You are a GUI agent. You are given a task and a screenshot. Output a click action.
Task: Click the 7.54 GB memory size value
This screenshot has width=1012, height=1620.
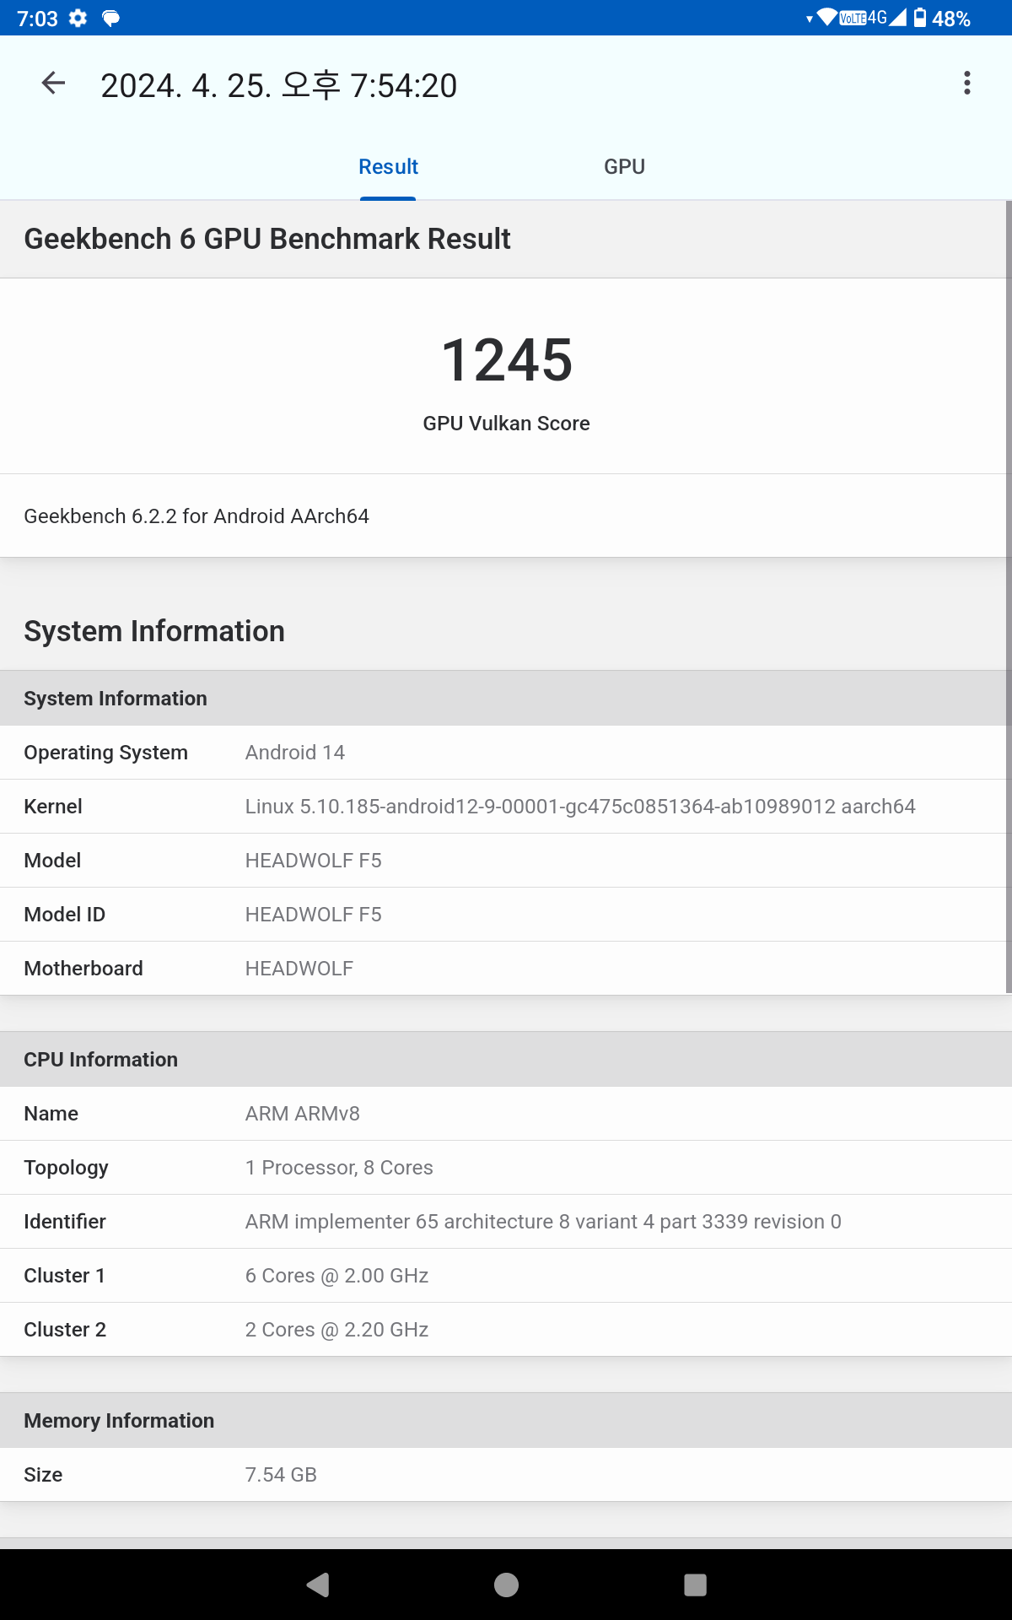tap(281, 1475)
